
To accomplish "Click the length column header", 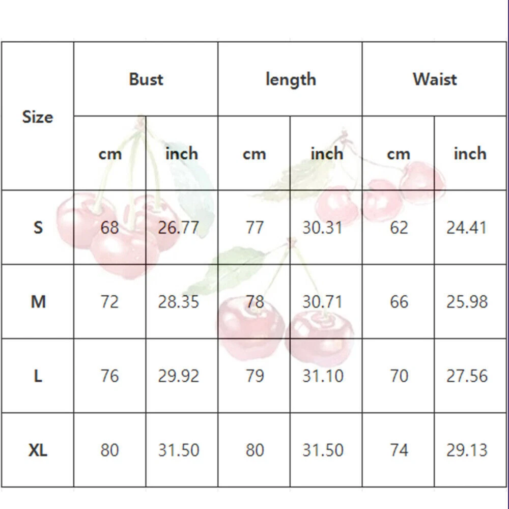I will pos(291,79).
